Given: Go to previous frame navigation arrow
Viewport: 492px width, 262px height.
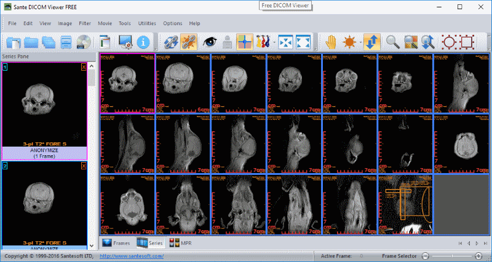Looking at the screenshot, I should pos(469,243).
